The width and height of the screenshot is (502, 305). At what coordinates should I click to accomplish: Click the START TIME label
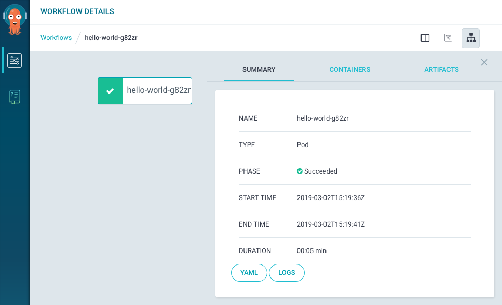[x=257, y=197]
